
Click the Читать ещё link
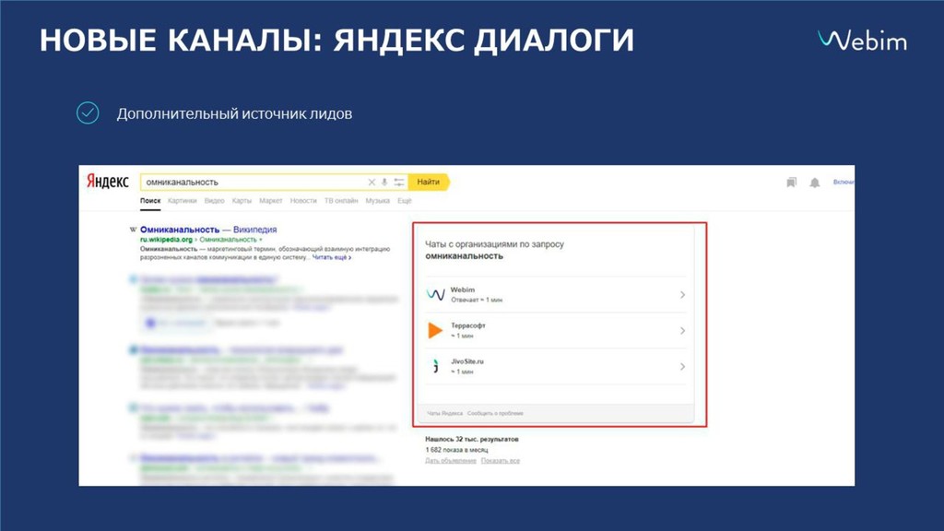(x=332, y=257)
